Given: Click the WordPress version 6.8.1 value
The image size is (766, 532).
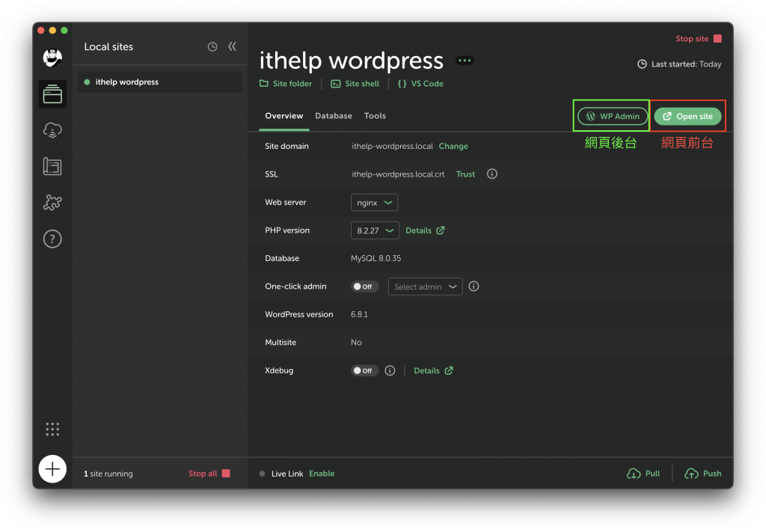Looking at the screenshot, I should coord(359,314).
